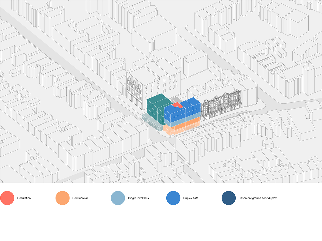Viewport: 322px width, 241px height.
Task: Click the detailed terraced facade beside blue block
Action: 222,106
